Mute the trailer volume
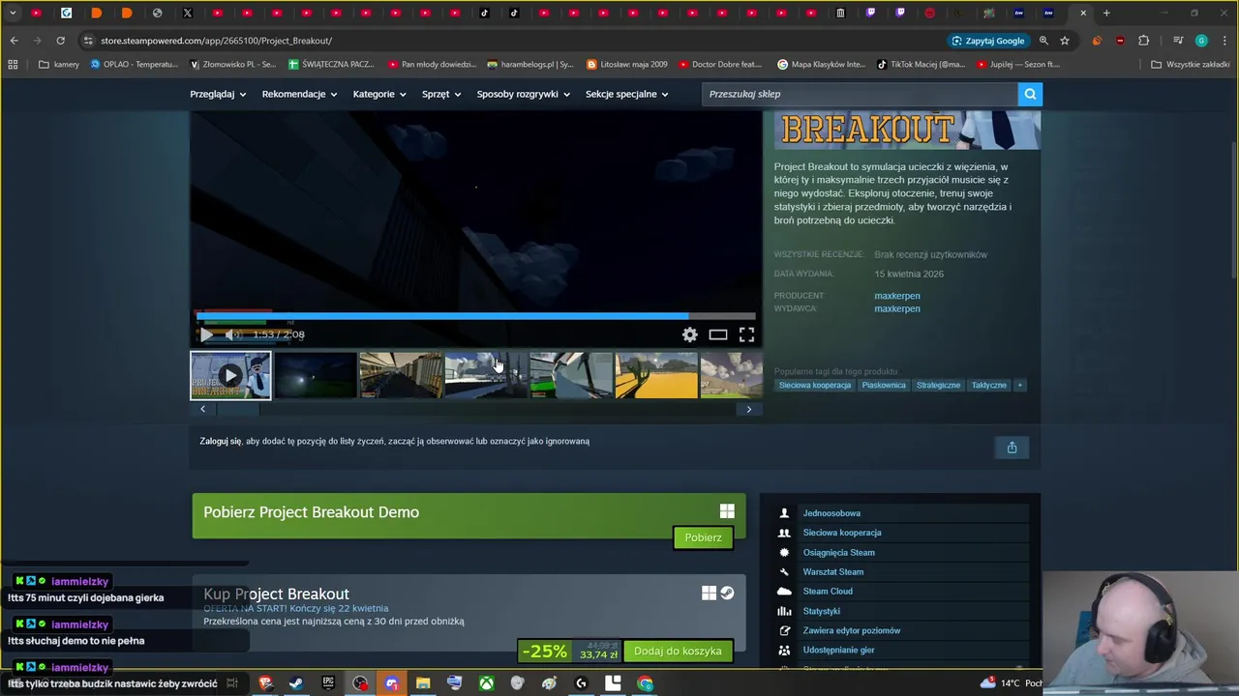This screenshot has width=1239, height=696. point(232,334)
